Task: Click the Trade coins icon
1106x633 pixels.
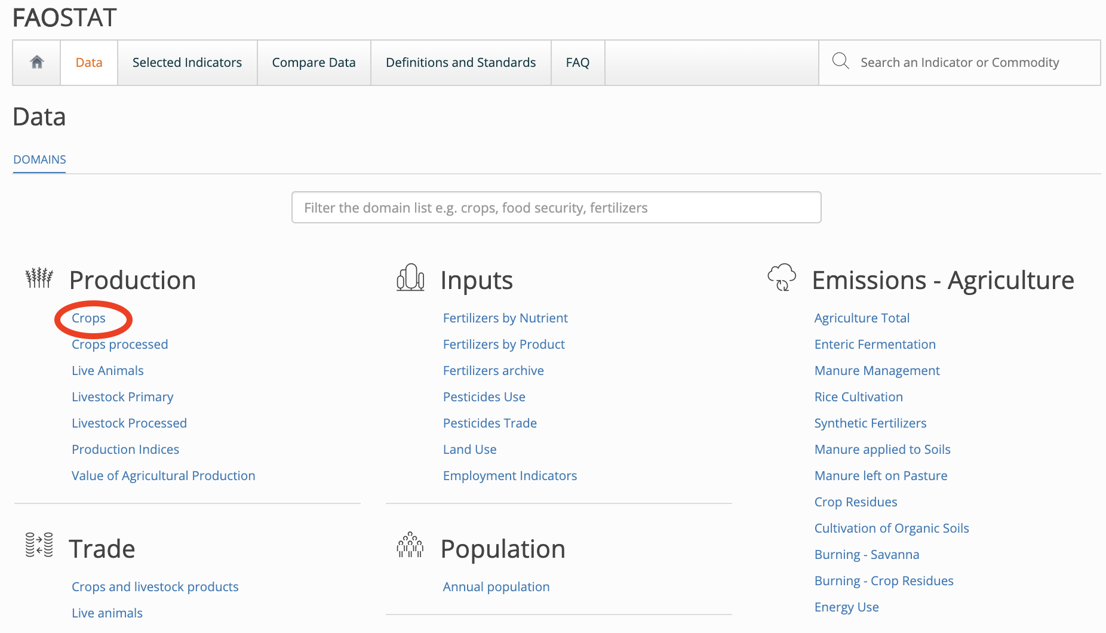Action: (39, 545)
